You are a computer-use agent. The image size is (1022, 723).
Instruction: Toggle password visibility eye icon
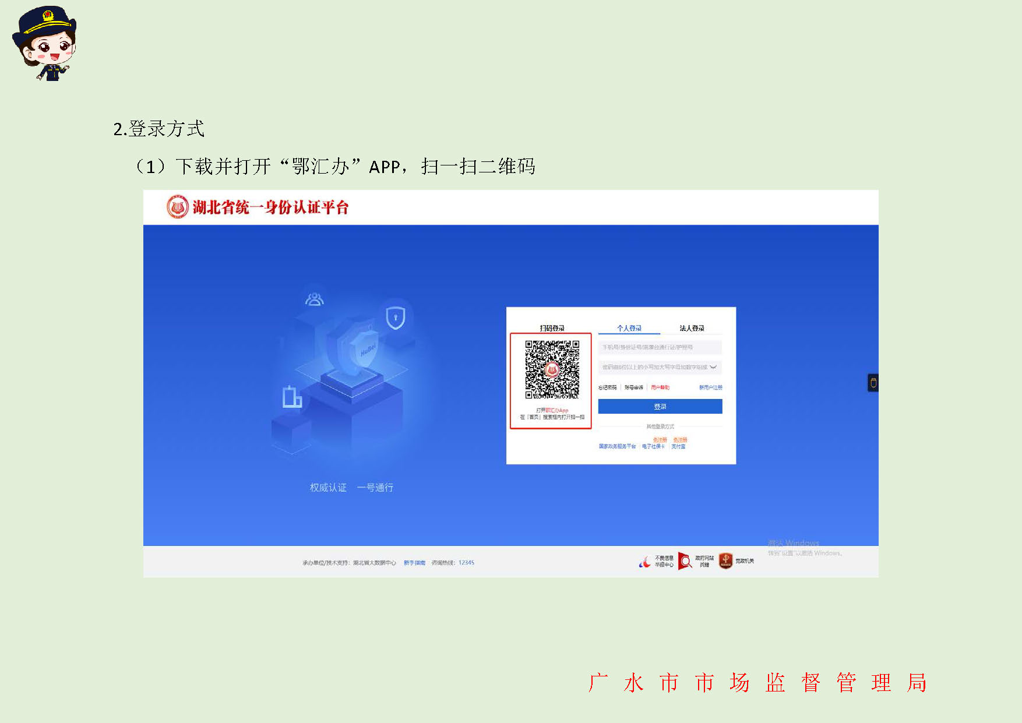click(713, 367)
